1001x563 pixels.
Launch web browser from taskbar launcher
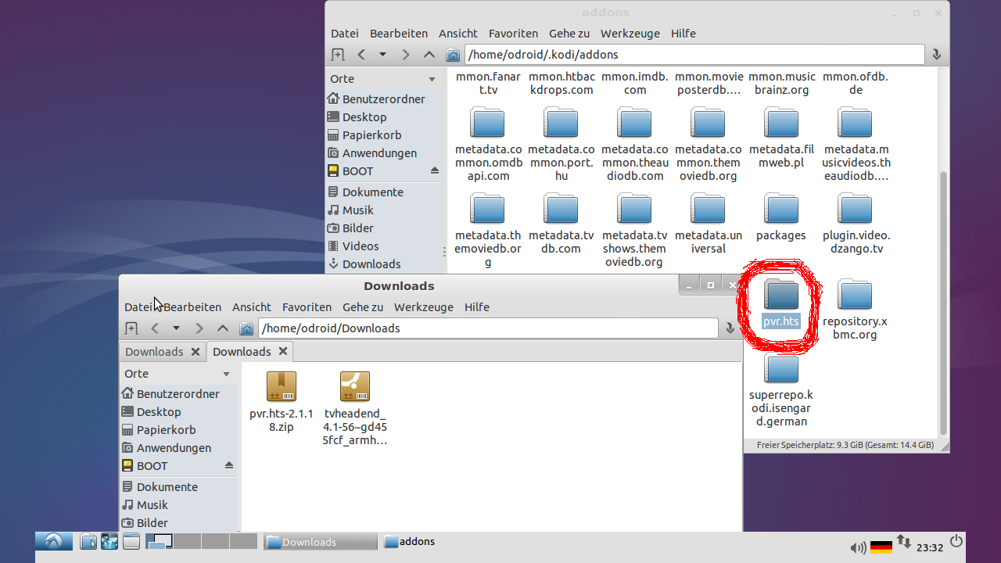coord(109,541)
